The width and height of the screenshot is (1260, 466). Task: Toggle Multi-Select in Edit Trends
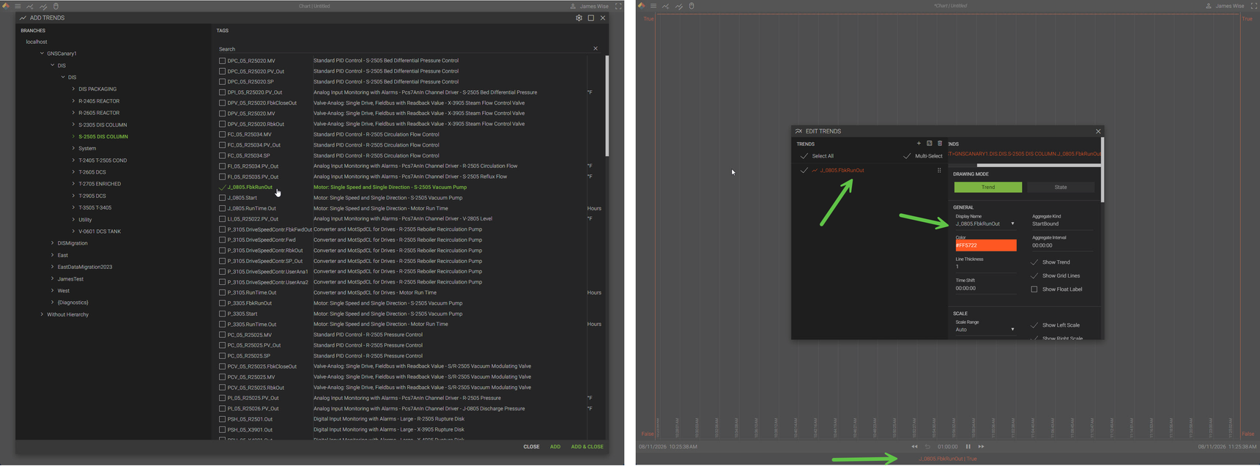907,156
